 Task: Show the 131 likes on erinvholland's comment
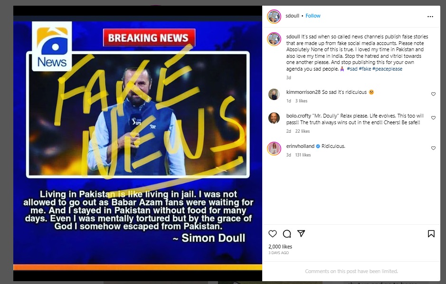tap(303, 155)
